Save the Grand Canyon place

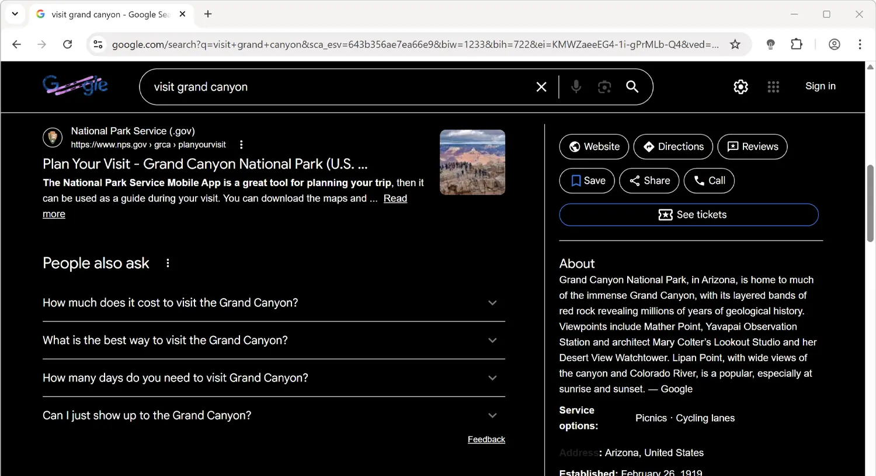[586, 180]
